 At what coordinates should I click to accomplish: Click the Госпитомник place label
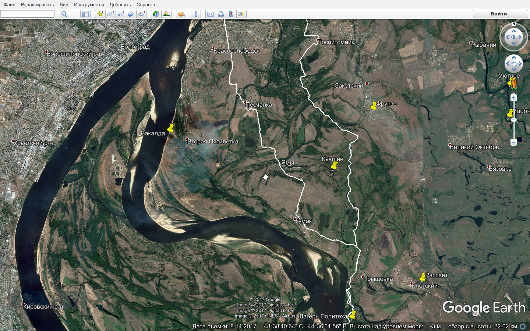[336, 42]
